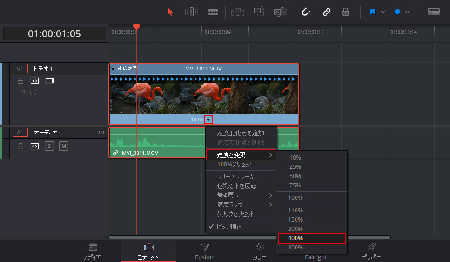450x262 pixels.
Task: Mute the オーディオ 1 track
Action: point(64,146)
